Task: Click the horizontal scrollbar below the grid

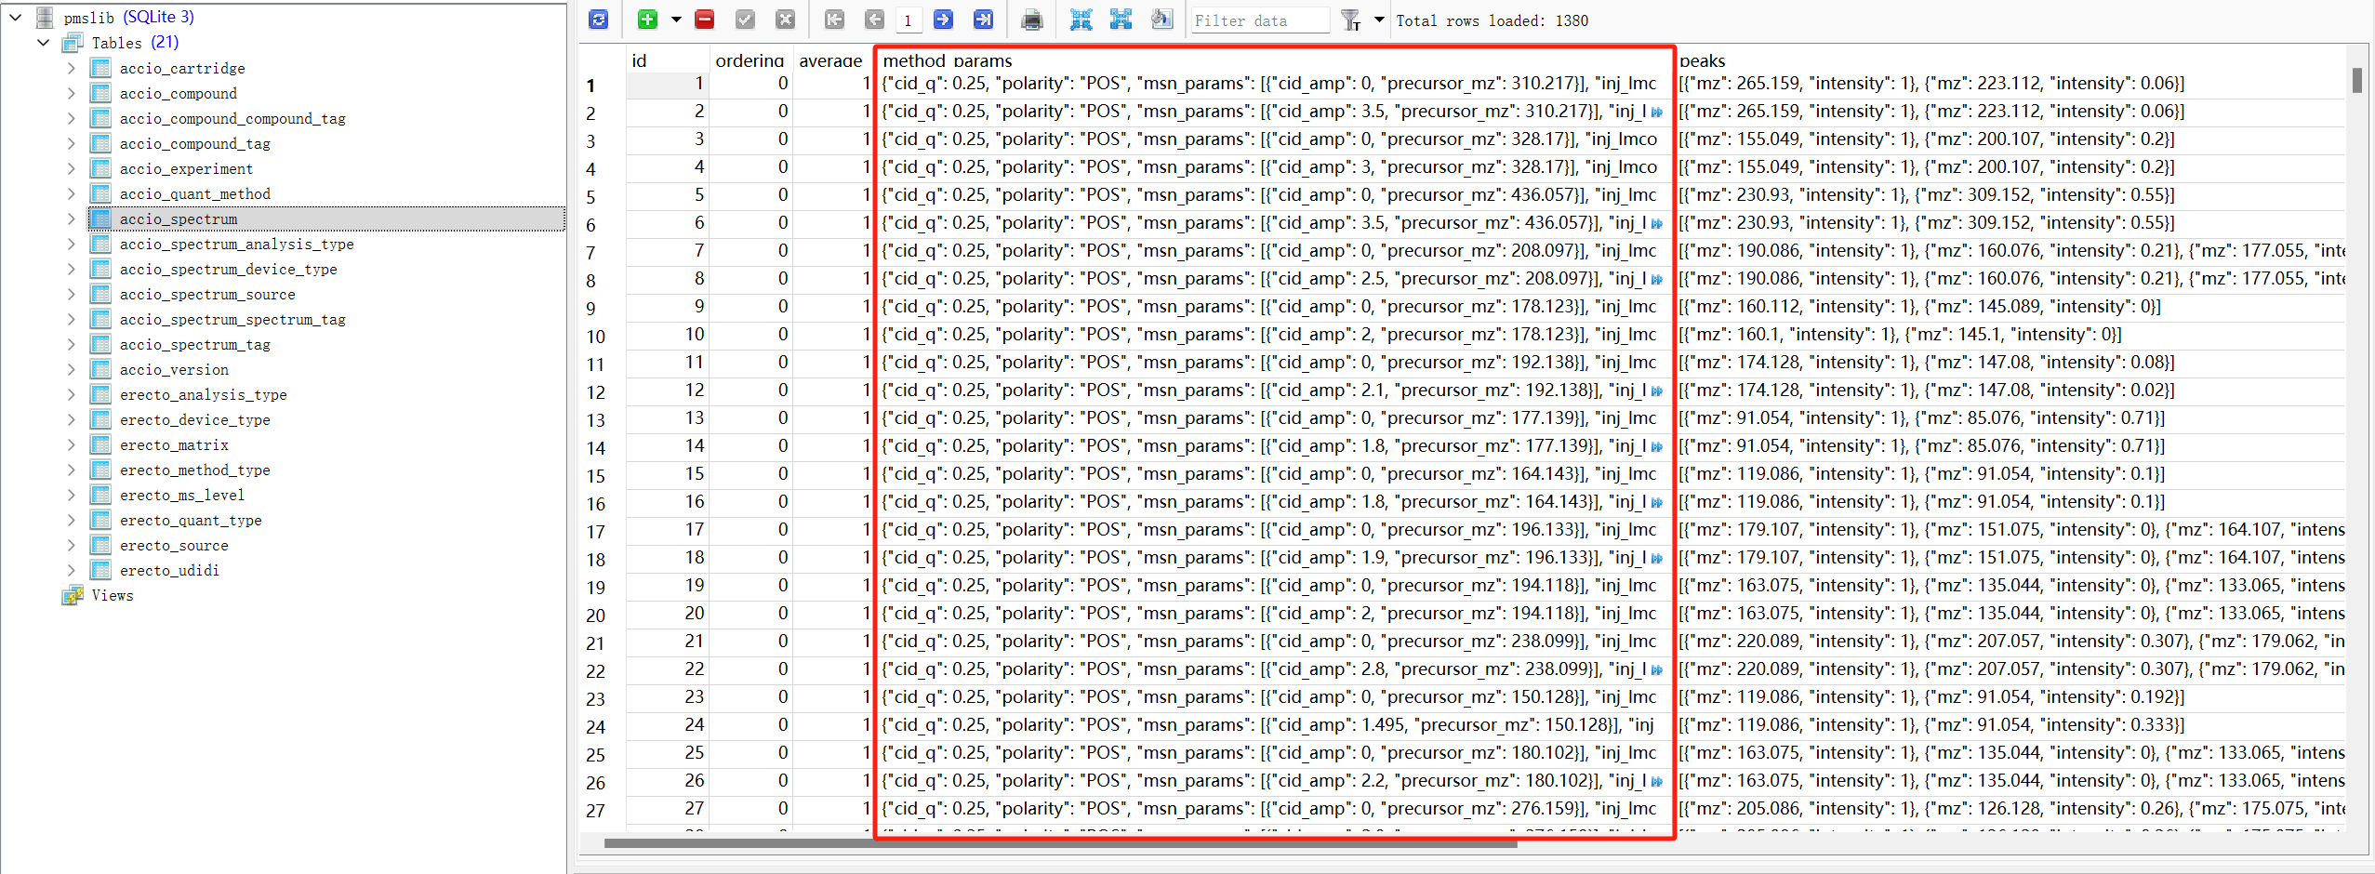Action: tap(1060, 843)
